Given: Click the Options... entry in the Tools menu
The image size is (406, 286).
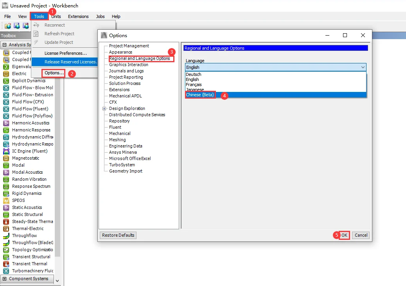Looking at the screenshot, I should pos(54,73).
